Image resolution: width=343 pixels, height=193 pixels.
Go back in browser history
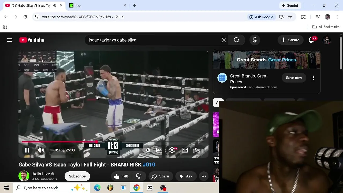point(6,17)
